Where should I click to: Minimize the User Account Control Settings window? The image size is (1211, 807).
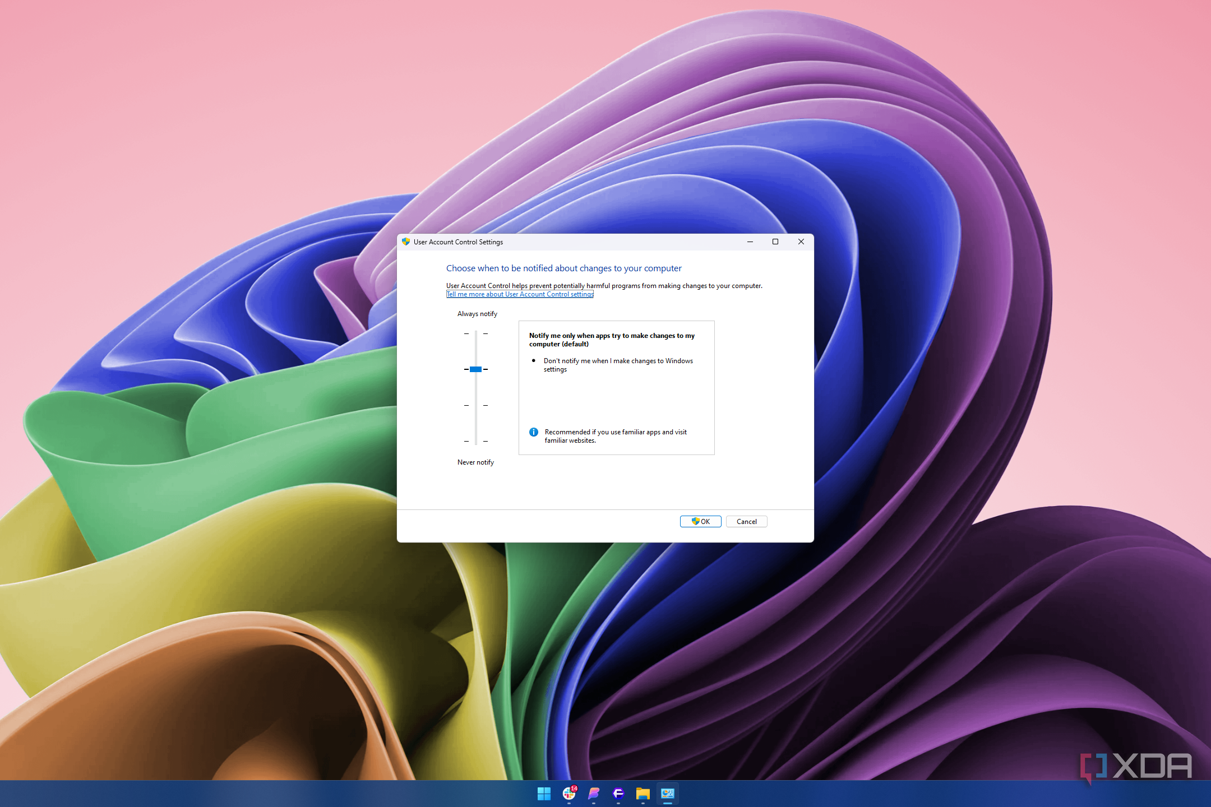750,242
